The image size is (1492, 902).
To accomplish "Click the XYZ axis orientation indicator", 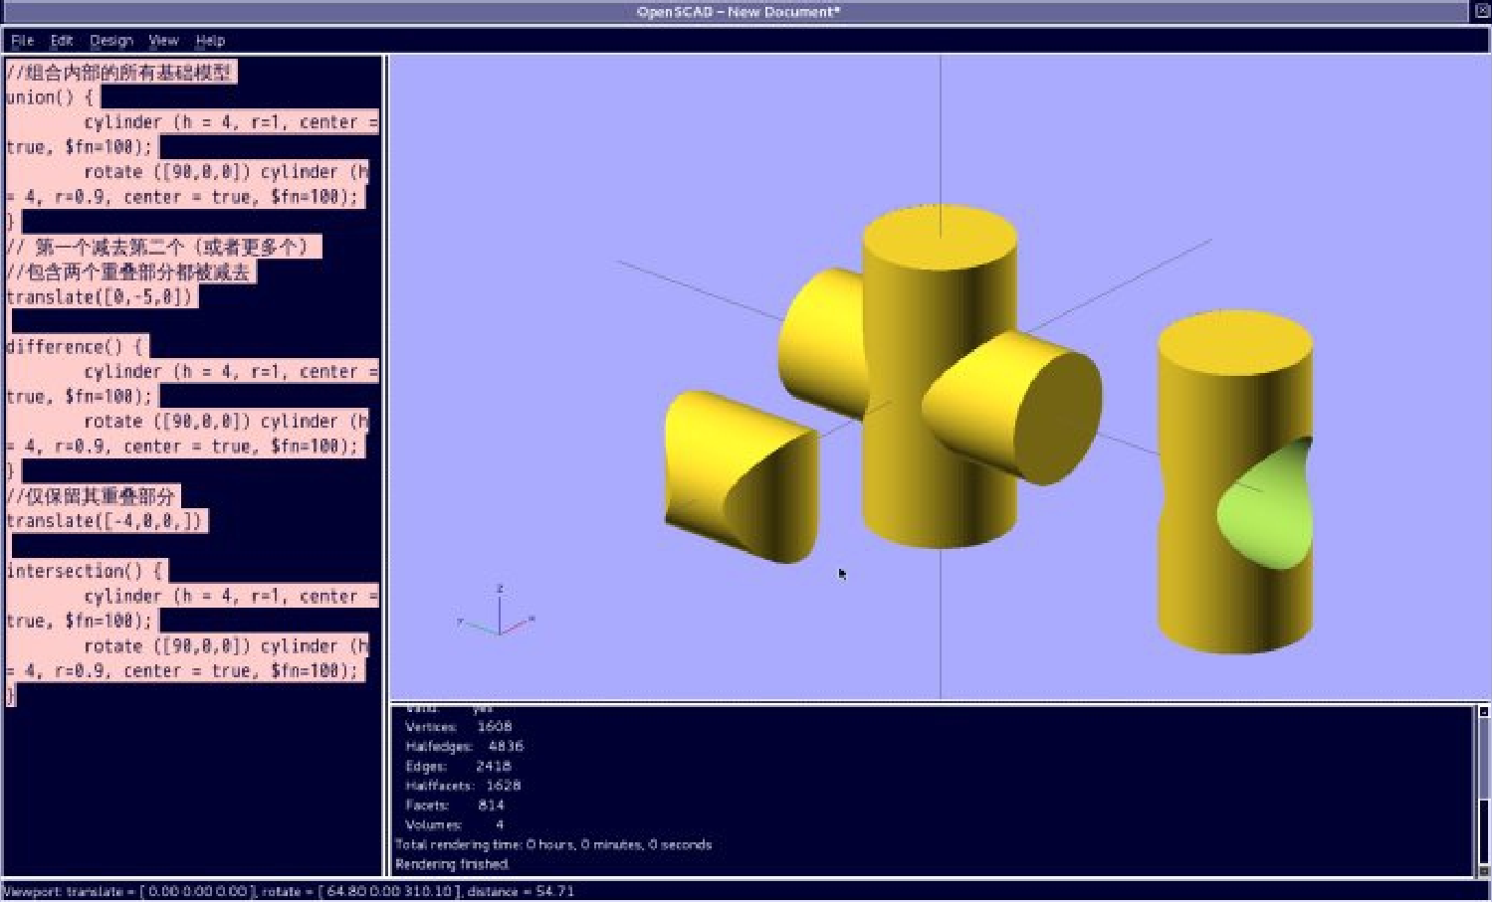I will [x=499, y=612].
